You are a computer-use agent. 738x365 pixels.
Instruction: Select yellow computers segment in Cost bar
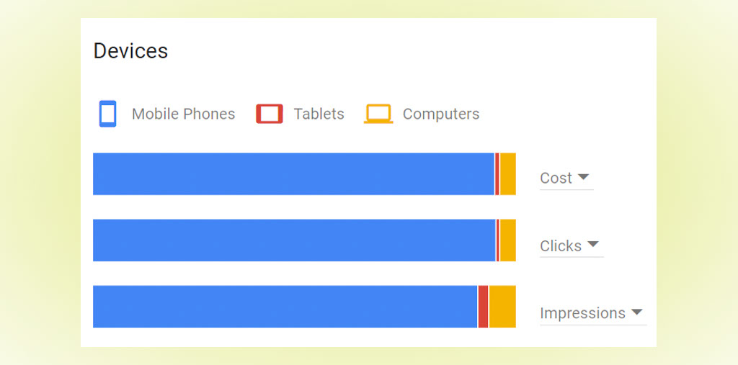point(508,174)
